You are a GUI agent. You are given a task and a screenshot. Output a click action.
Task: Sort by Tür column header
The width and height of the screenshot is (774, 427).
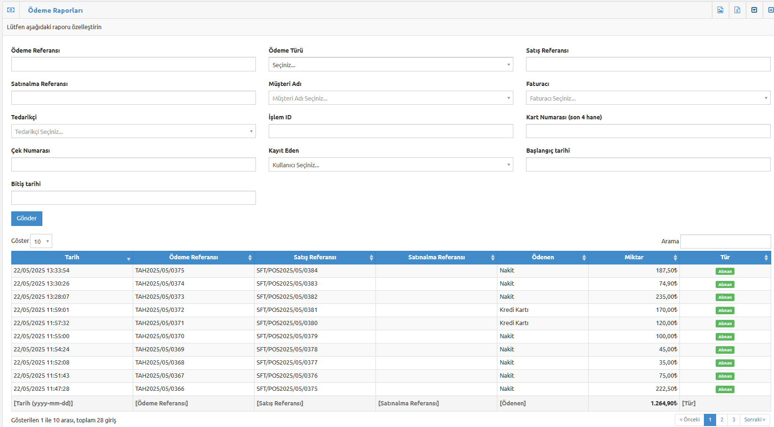pos(725,257)
